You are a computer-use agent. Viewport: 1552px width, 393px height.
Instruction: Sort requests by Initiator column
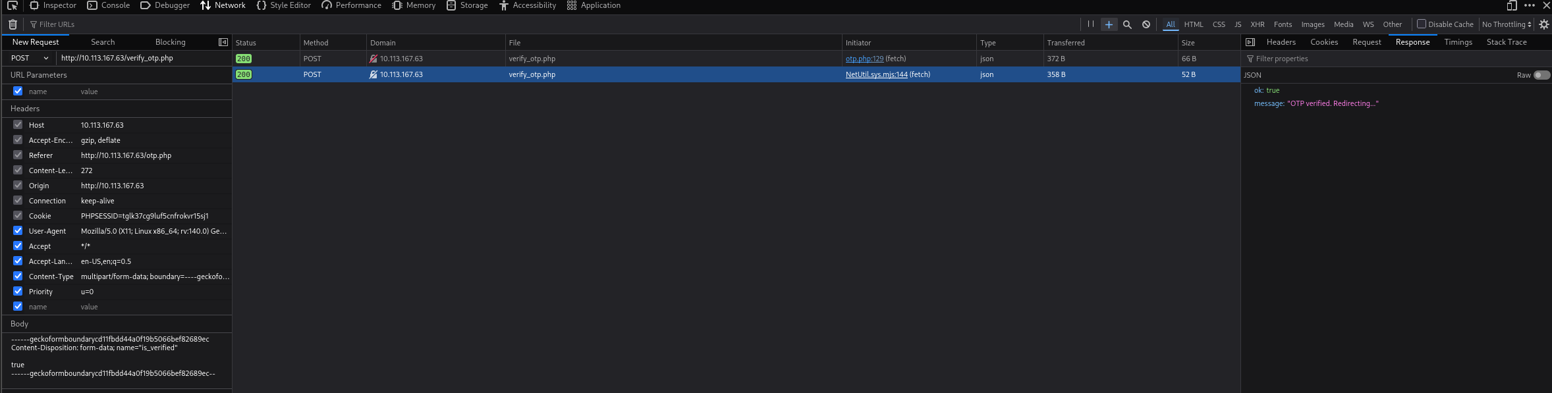pos(909,43)
